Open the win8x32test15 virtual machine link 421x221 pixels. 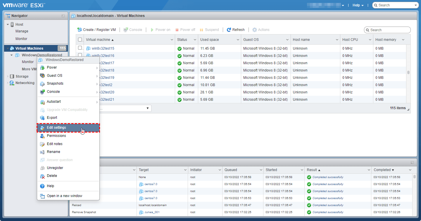pyautogui.click(x=103, y=48)
